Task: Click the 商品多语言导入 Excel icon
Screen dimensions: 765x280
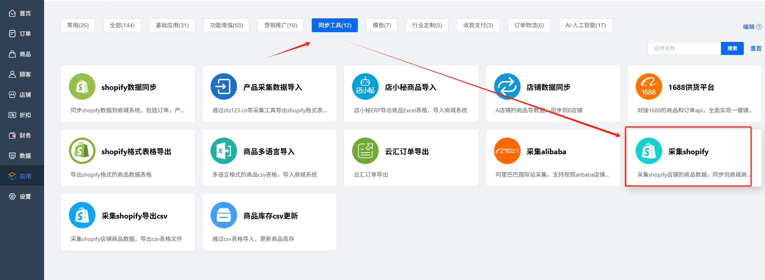Action: (x=224, y=151)
